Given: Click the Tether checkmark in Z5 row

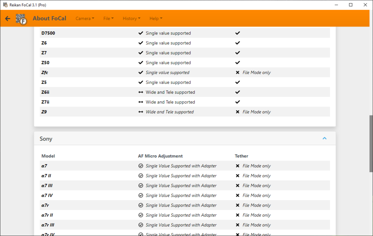Looking at the screenshot, I should point(237,82).
